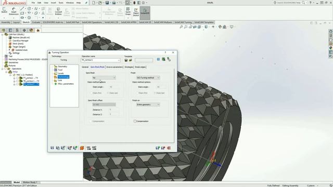Screen dimensions: 333x187
Task: Select Stock item in CAM tree
Action: tap(18, 44)
